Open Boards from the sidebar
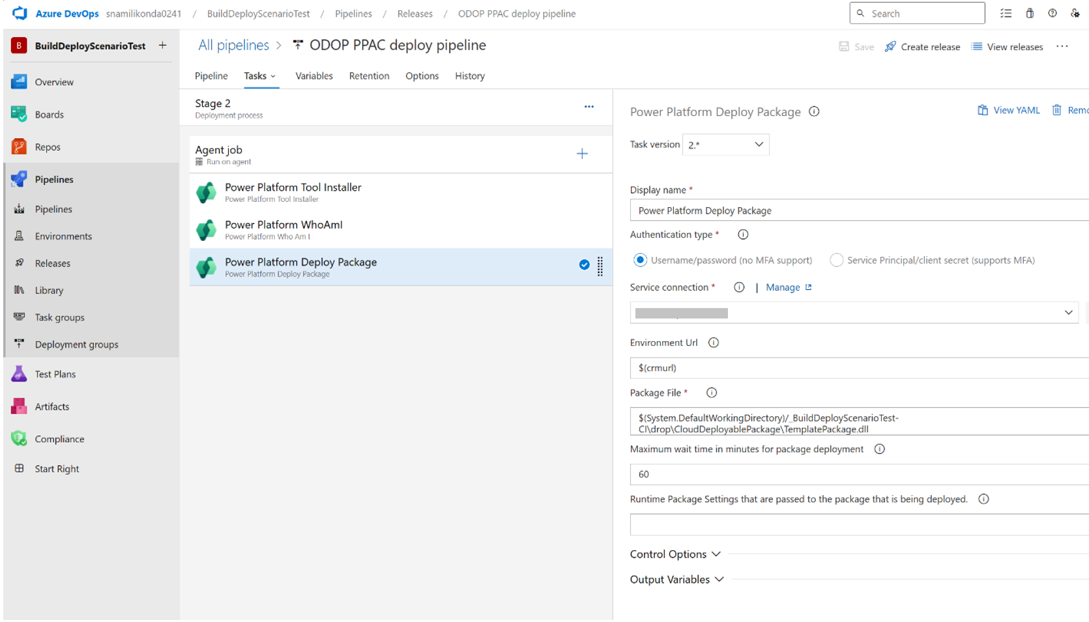1089x622 pixels. coord(49,114)
